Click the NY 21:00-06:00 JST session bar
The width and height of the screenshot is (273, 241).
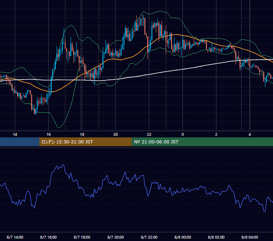tap(202, 142)
